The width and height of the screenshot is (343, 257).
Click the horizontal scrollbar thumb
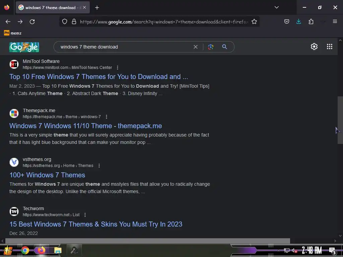point(148,241)
